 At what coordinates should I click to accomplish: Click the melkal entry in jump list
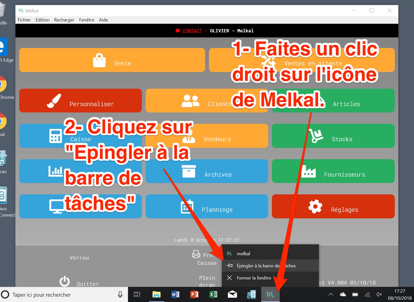270,253
